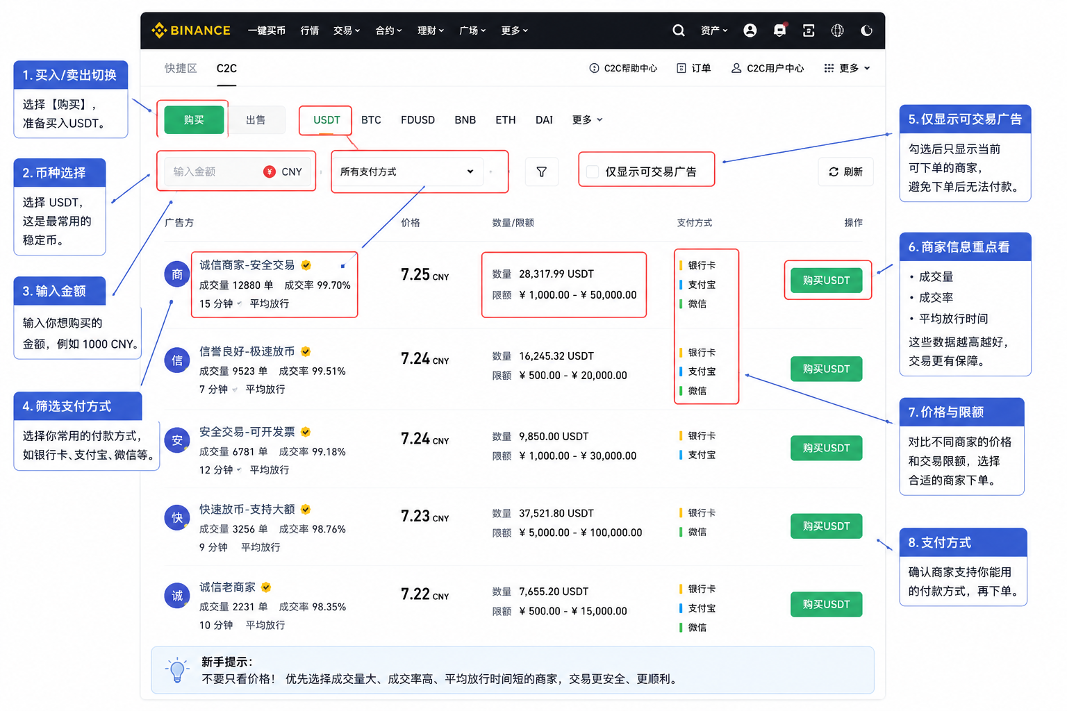Click verified badge beside 安全交易-可开发票
1067x711 pixels.
[x=306, y=432]
